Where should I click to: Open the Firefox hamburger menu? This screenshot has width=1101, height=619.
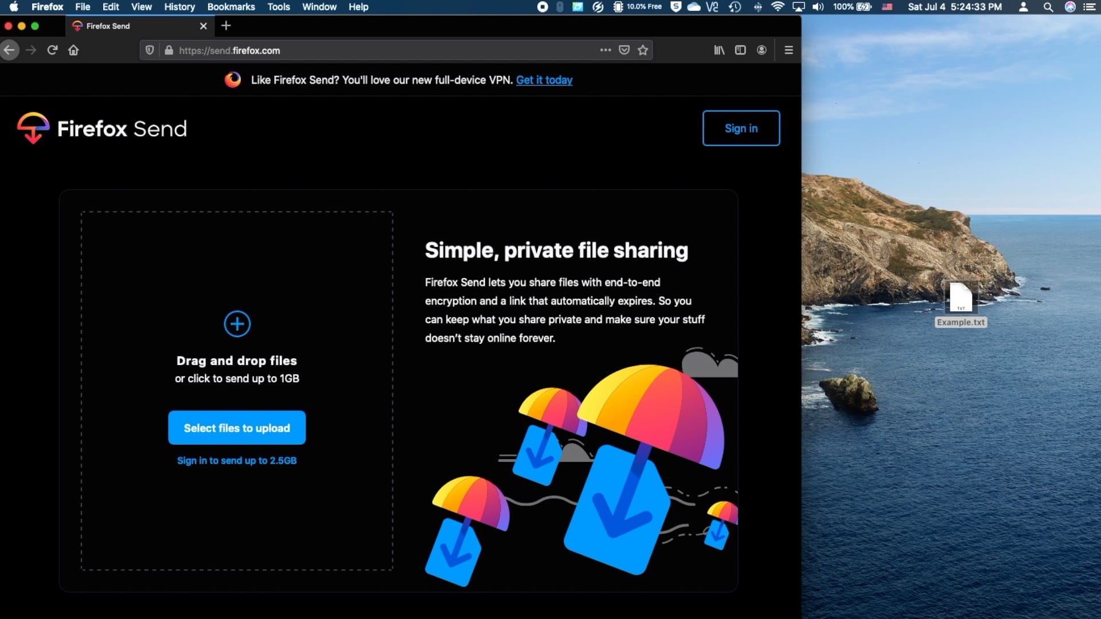point(788,50)
